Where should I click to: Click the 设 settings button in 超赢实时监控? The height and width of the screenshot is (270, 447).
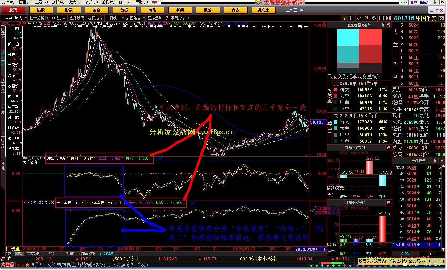tap(389, 148)
